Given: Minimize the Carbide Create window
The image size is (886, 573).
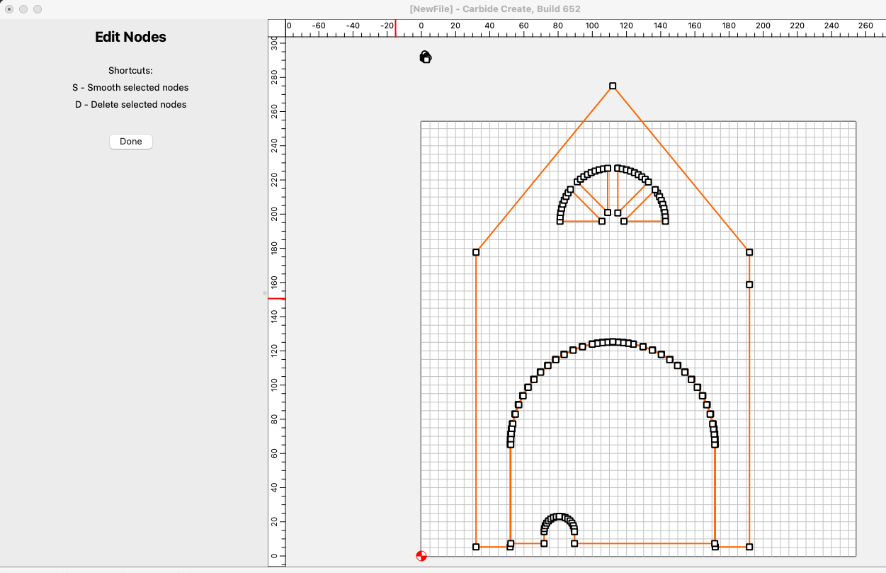Looking at the screenshot, I should tap(23, 9).
